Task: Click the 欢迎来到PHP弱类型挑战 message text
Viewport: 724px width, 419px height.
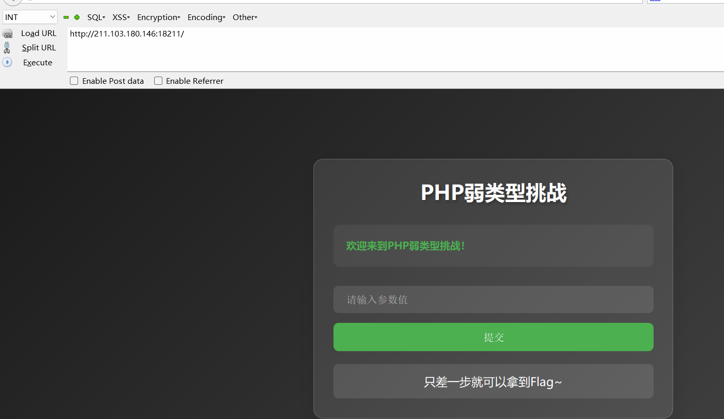Action: (x=406, y=246)
